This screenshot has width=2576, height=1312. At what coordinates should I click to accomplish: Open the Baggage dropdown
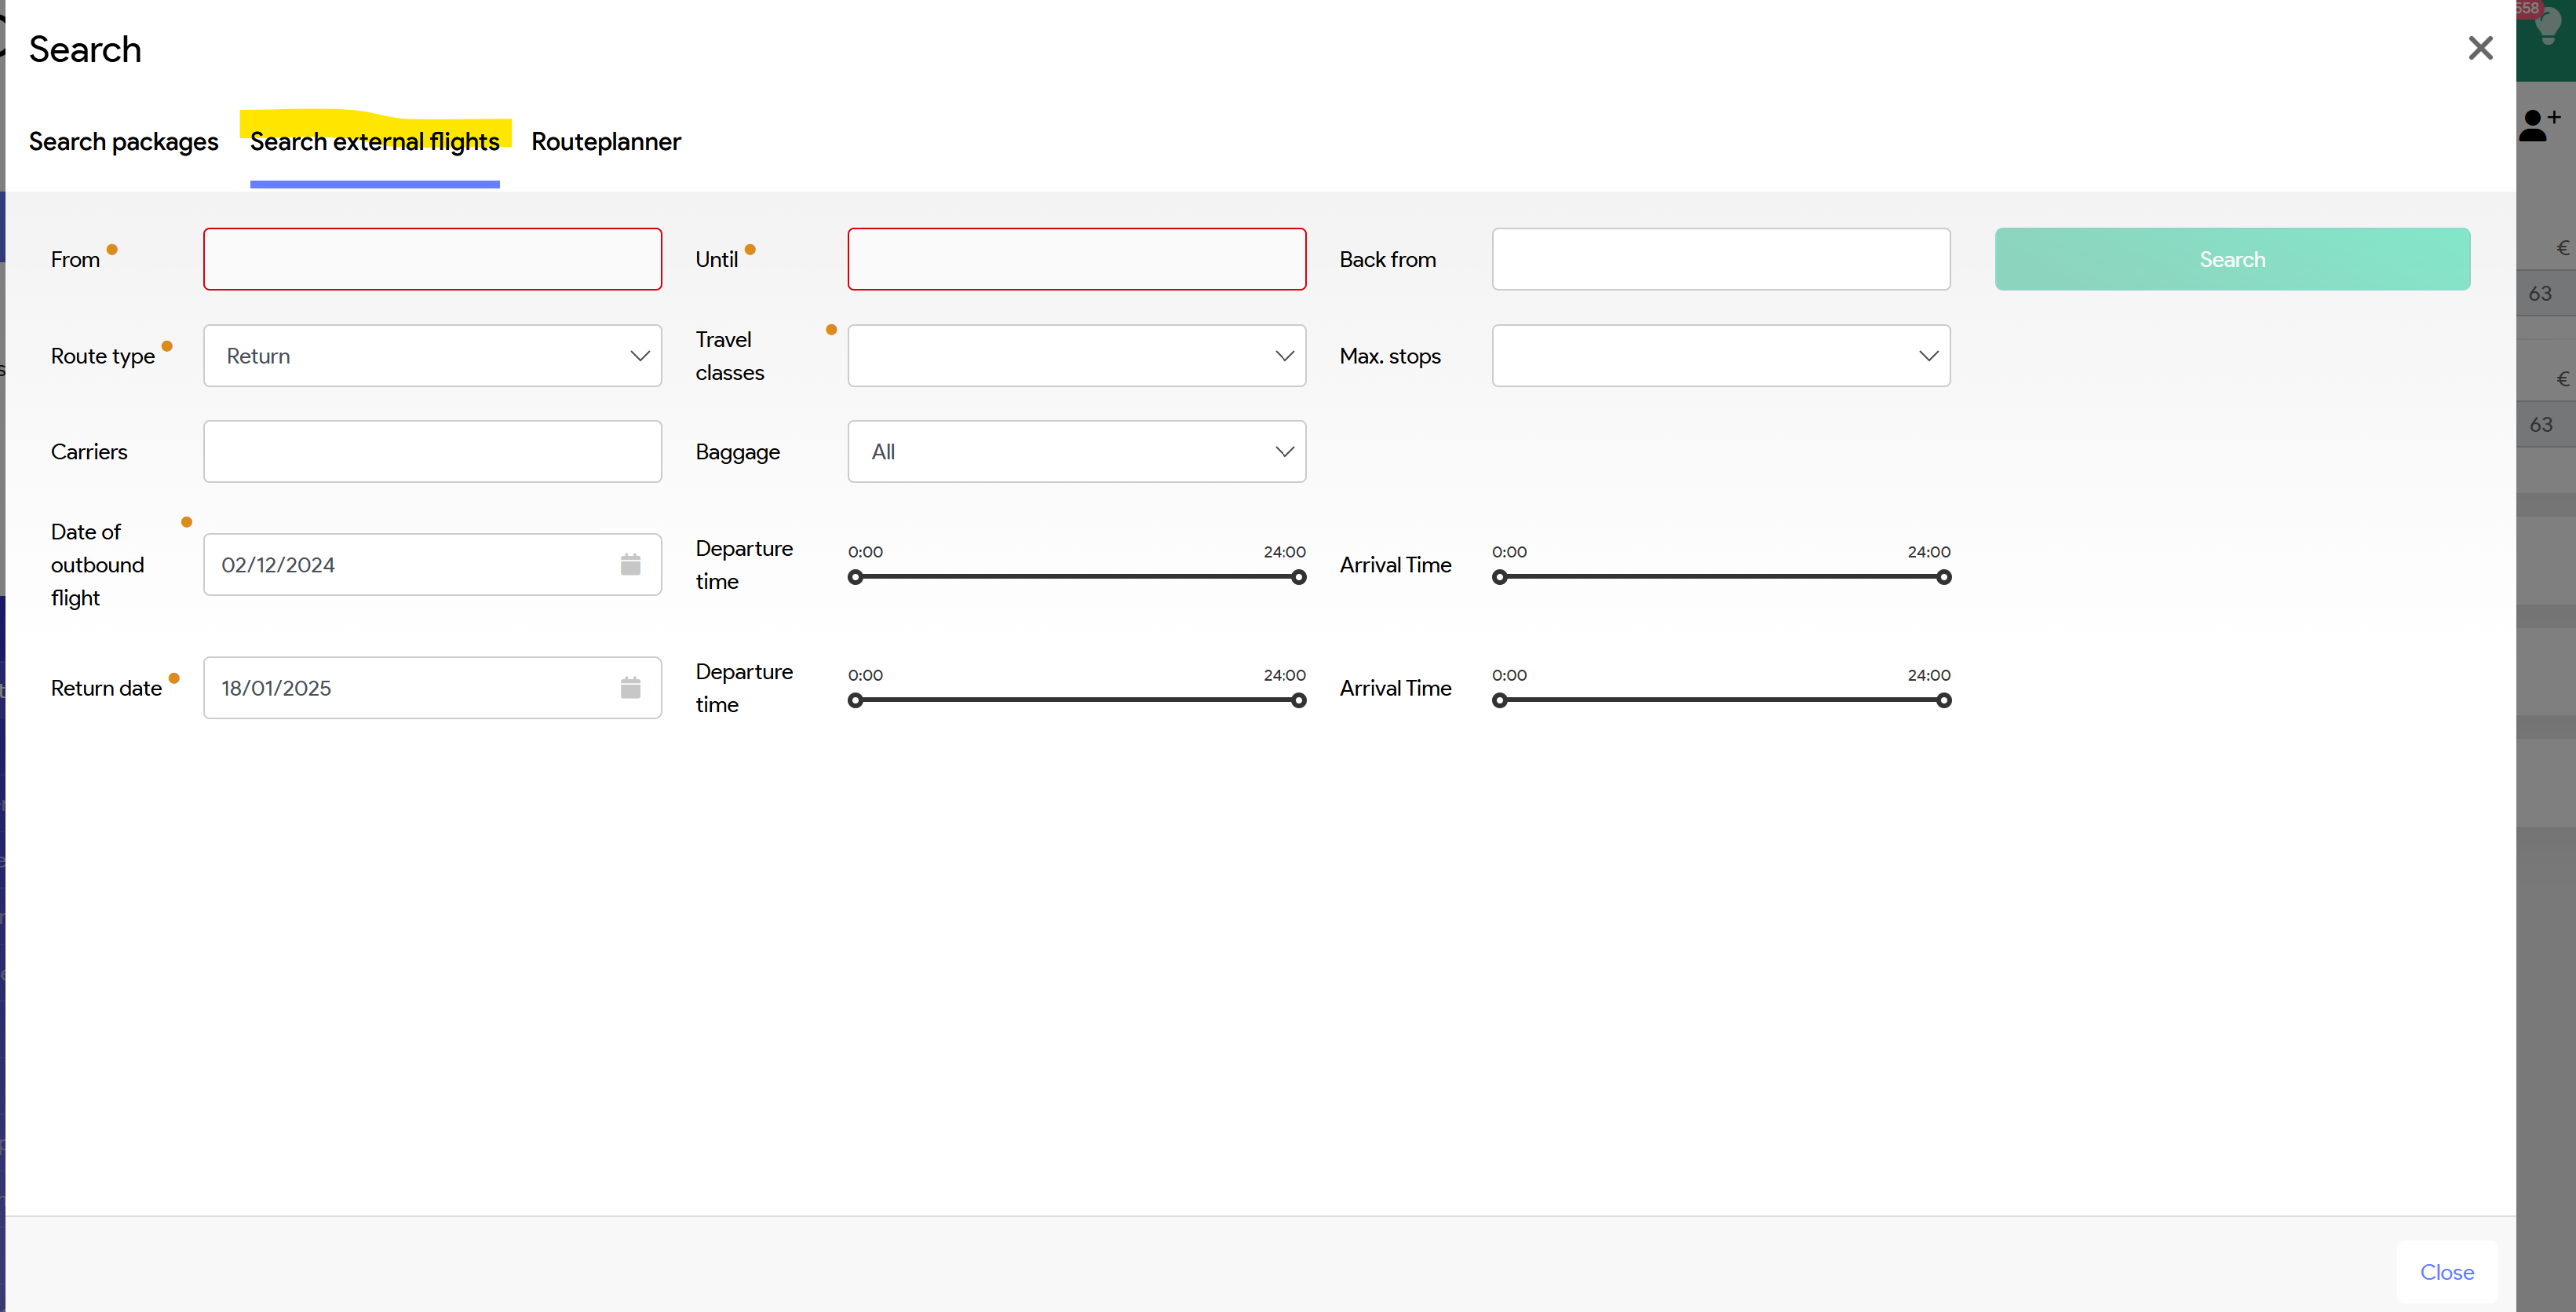(x=1076, y=452)
